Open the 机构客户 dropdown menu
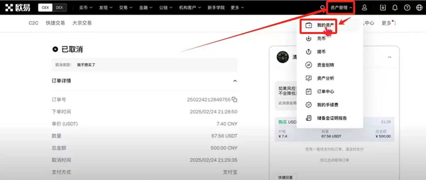Screen dimensions: 426x180 click(190, 7)
